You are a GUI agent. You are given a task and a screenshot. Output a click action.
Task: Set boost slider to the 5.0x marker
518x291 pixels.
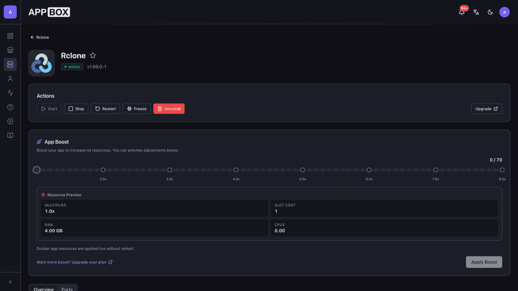pyautogui.click(x=303, y=170)
